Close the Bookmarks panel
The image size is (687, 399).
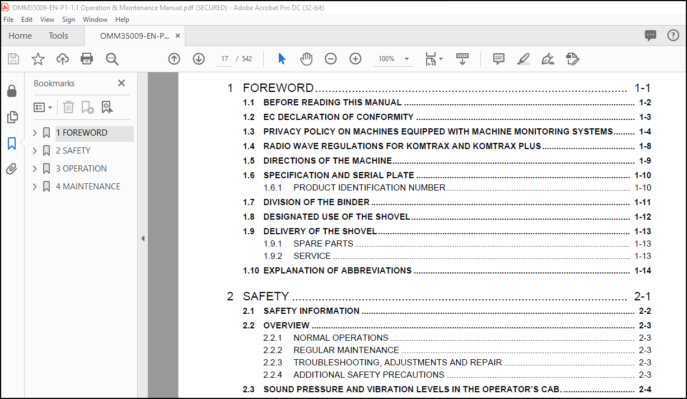[121, 83]
